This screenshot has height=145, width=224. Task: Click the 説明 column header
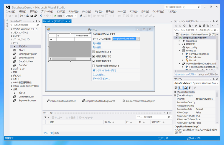click(76, 122)
